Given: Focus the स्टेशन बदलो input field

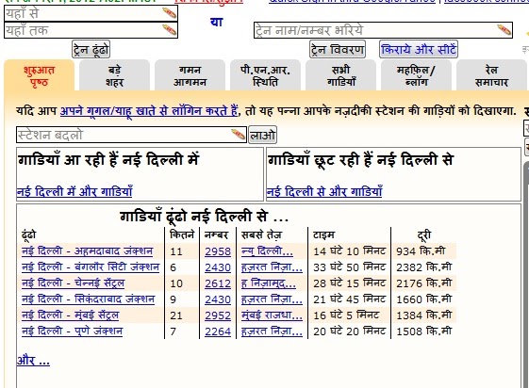Looking at the screenshot, I should pos(131,135).
